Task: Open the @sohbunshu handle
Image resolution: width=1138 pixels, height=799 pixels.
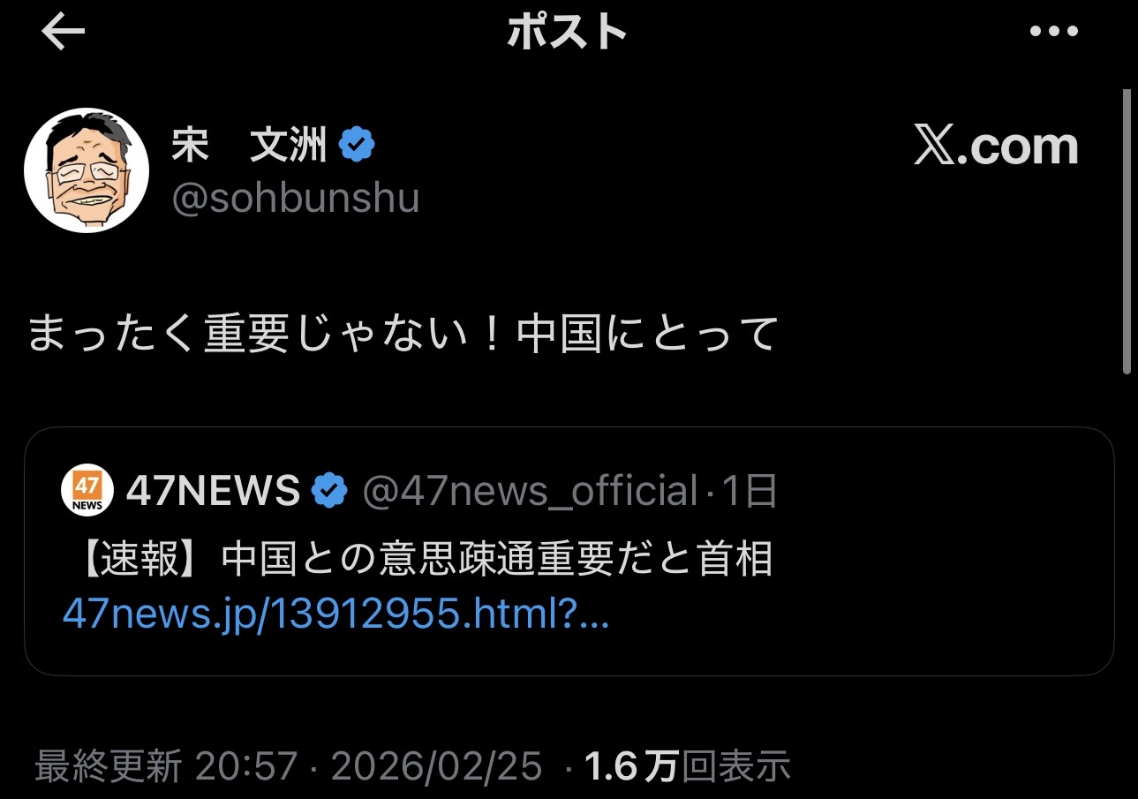Action: tap(295, 199)
